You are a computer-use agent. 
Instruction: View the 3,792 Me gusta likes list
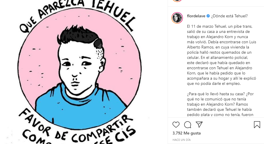click(186, 133)
